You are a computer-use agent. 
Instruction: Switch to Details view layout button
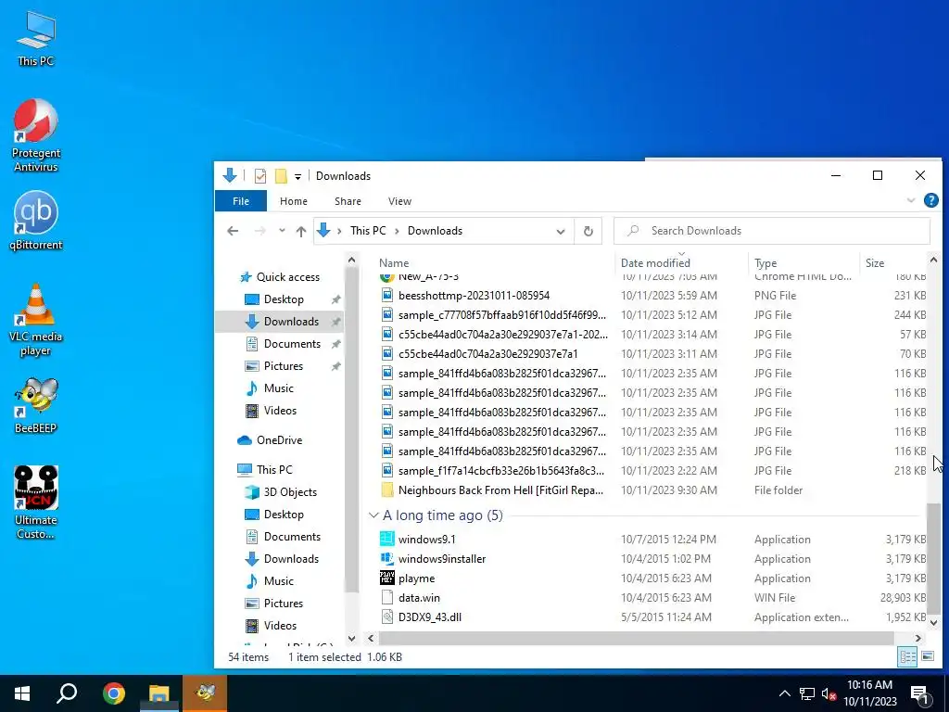point(907,656)
